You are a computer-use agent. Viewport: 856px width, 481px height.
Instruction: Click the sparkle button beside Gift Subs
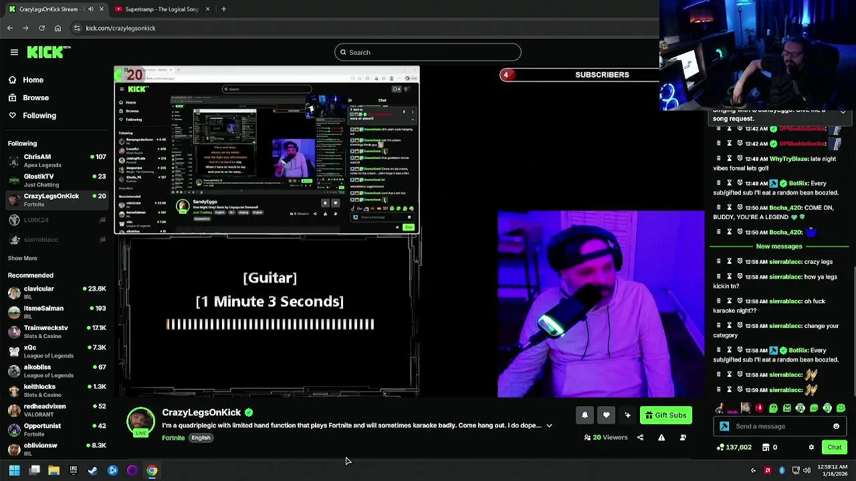[x=627, y=415]
